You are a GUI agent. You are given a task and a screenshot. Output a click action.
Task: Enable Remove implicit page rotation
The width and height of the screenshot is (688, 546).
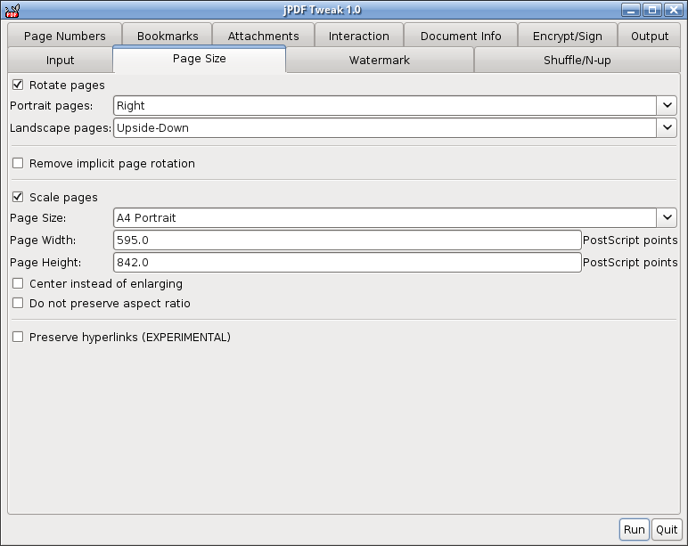[18, 163]
